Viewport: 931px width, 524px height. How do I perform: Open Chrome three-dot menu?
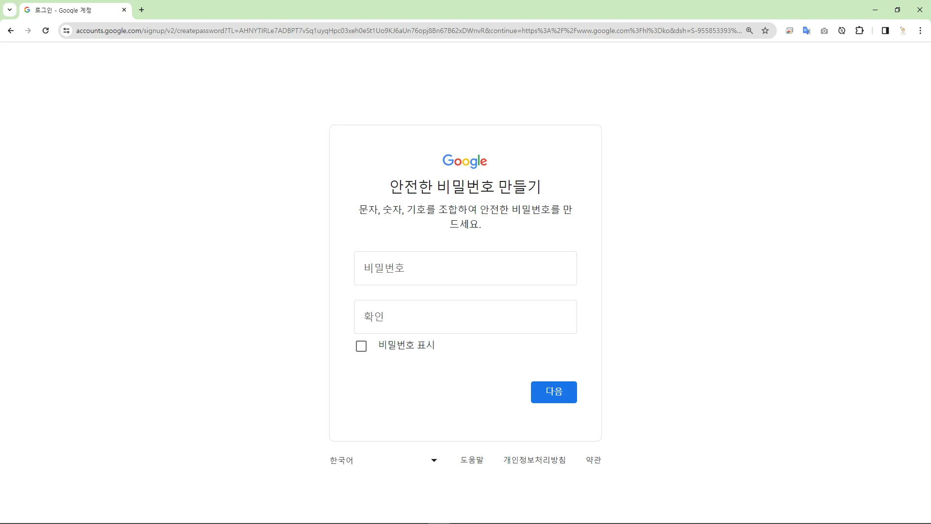920,31
